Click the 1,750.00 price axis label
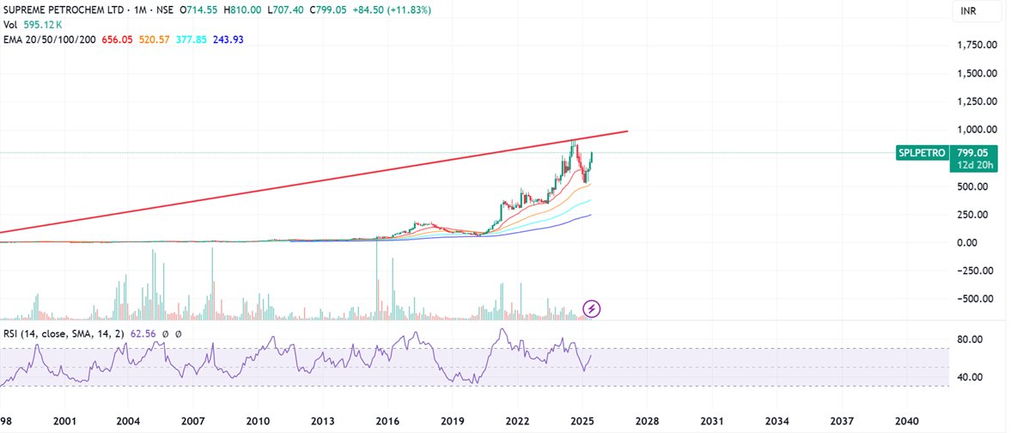This screenshot has height=433, width=1011. pyautogui.click(x=979, y=45)
